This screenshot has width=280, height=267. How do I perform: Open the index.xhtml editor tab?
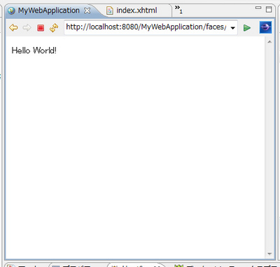click(x=136, y=11)
